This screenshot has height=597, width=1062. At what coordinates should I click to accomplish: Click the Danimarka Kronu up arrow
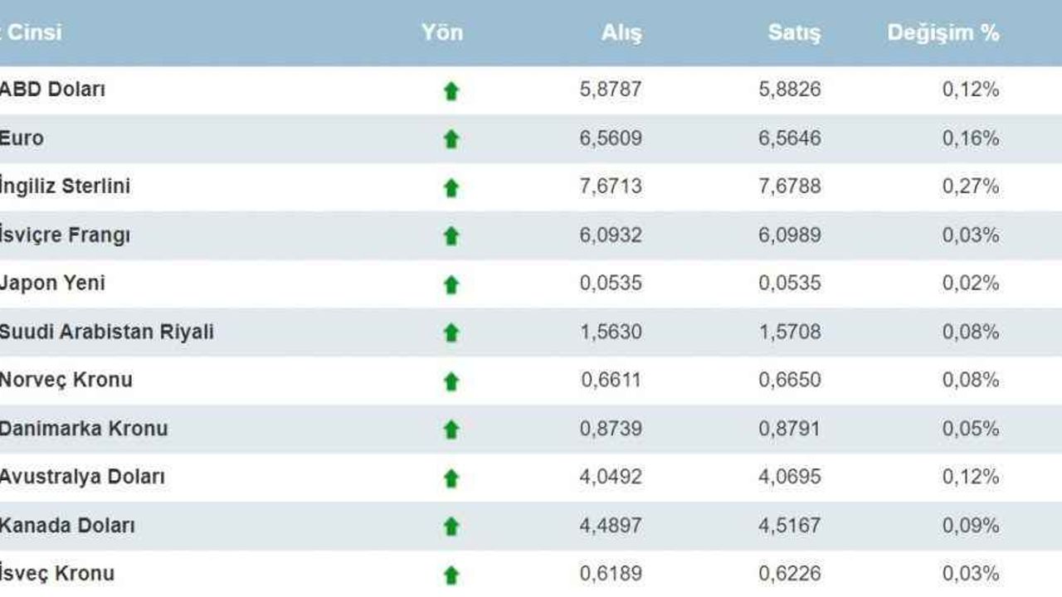(x=451, y=430)
